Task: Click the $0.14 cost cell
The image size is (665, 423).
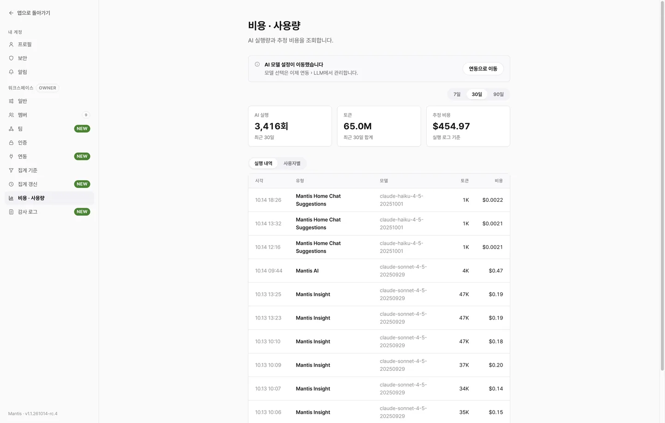Action: [496, 388]
